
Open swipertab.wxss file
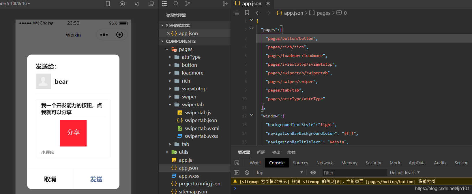pyautogui.click(x=201, y=136)
